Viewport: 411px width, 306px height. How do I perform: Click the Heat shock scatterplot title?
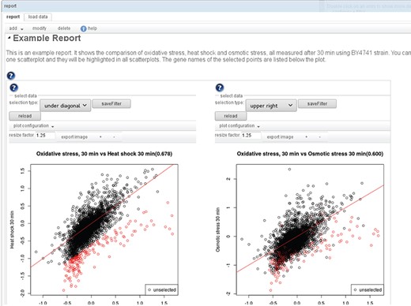coord(104,154)
